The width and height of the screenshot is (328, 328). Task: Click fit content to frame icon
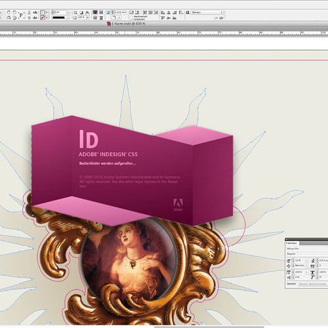[144, 12]
